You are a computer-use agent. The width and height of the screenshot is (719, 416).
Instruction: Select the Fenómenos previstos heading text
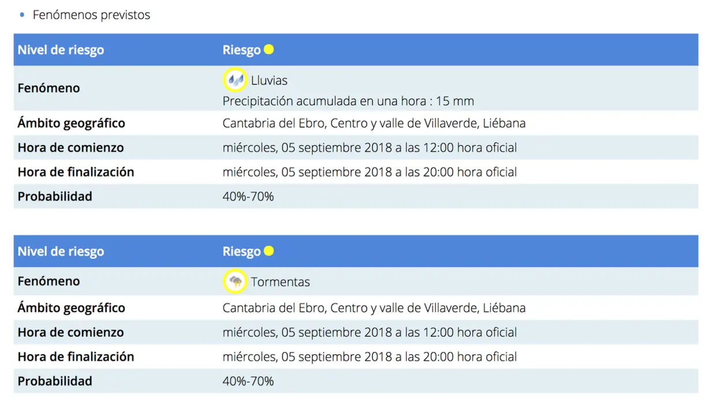pyautogui.click(x=91, y=15)
